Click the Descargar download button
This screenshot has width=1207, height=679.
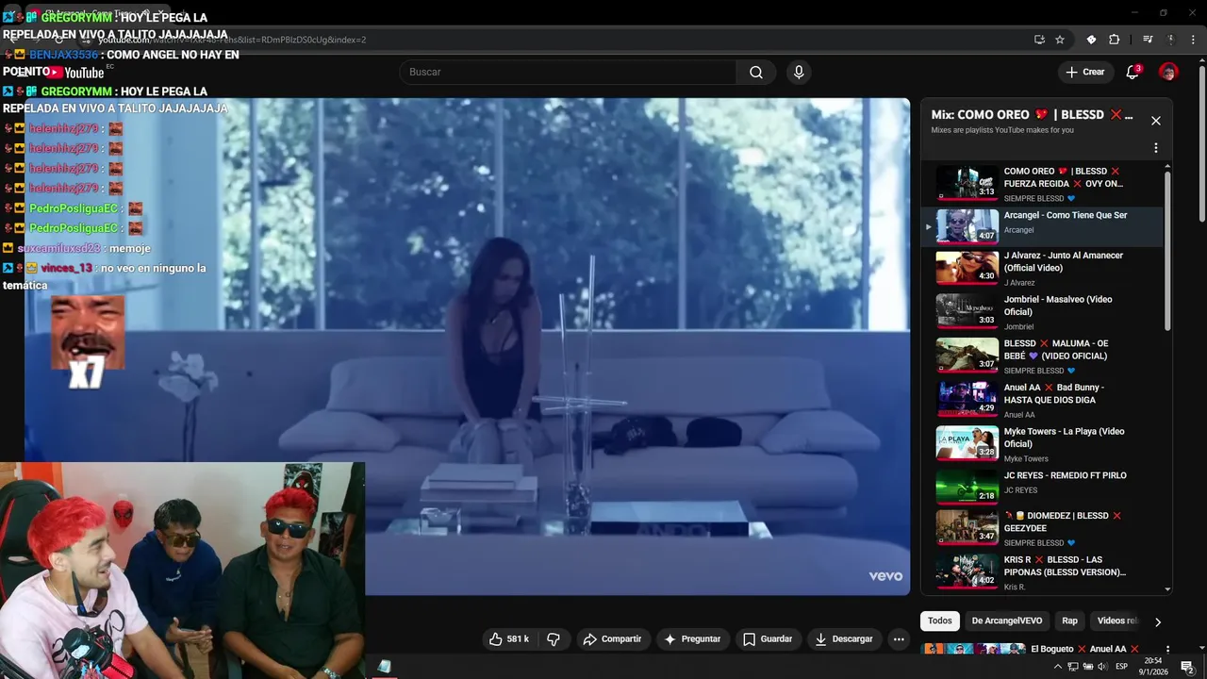coord(844,639)
